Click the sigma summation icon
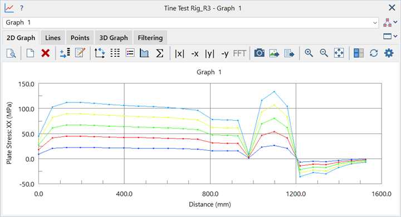This screenshot has width=401, height=217. pyautogui.click(x=160, y=53)
